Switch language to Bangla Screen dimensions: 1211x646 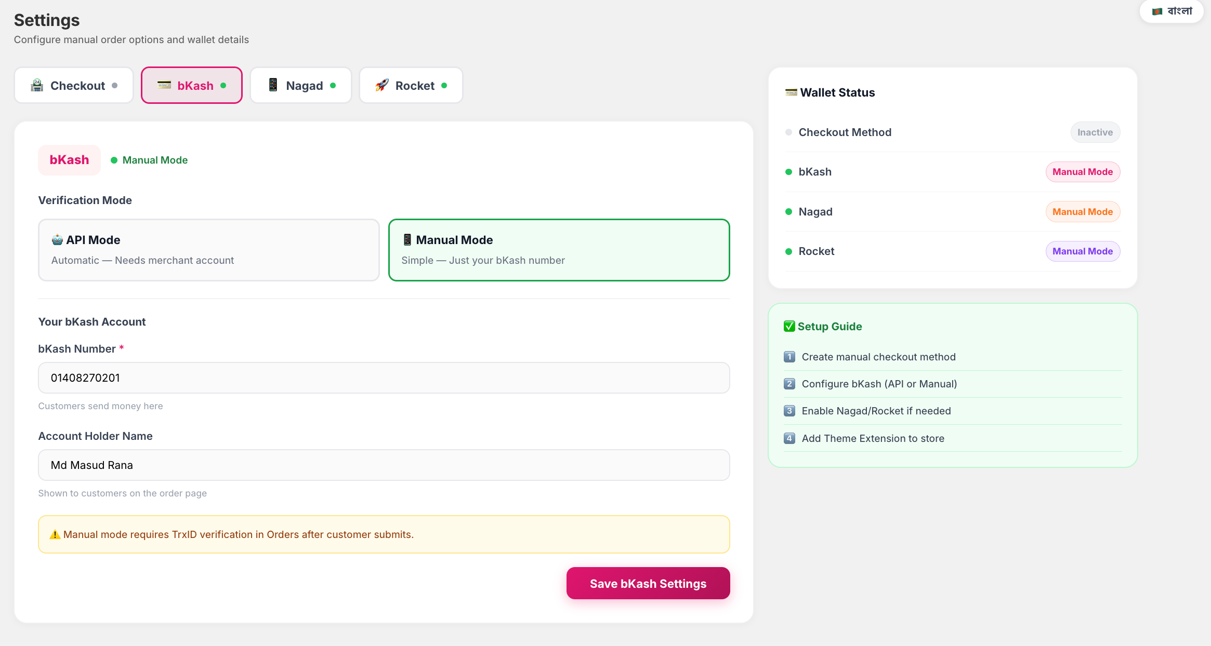point(1171,11)
